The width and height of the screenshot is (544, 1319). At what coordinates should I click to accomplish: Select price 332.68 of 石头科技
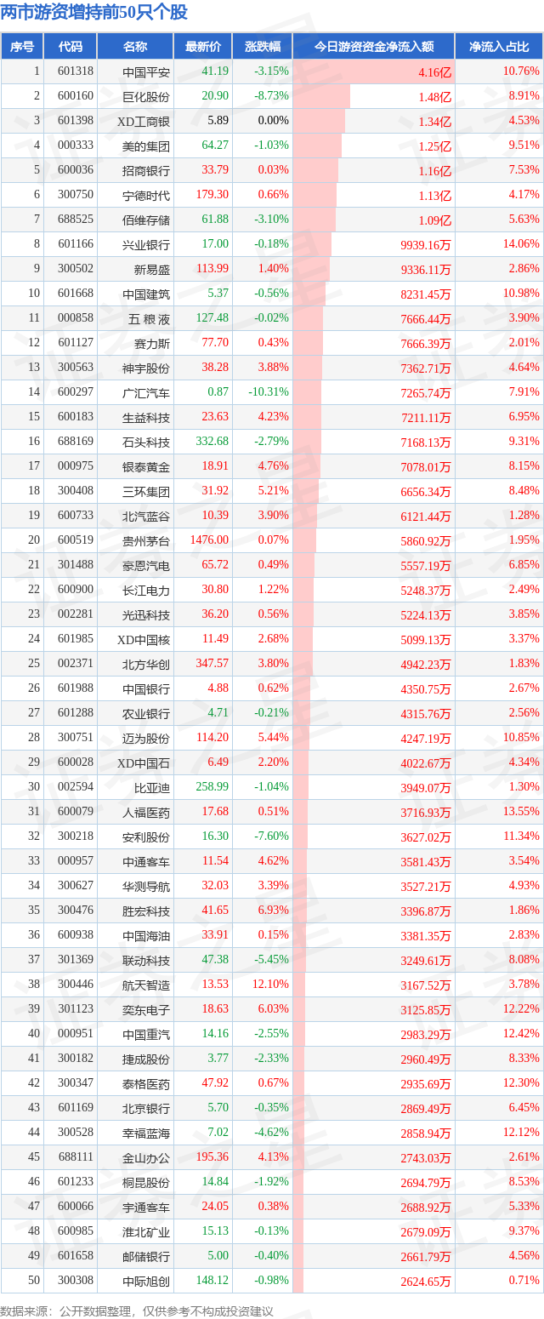pos(212,442)
